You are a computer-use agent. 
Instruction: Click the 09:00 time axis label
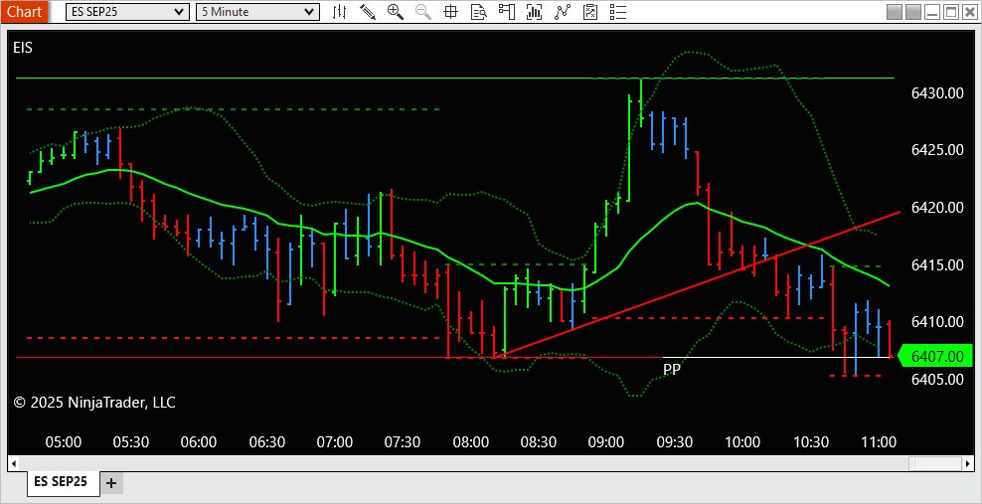pos(606,442)
